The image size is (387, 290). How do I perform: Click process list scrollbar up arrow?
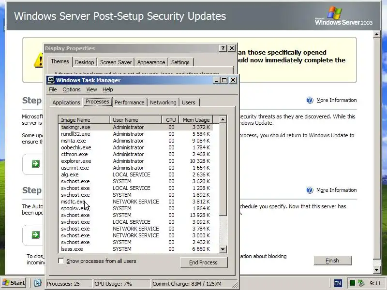coord(223,119)
